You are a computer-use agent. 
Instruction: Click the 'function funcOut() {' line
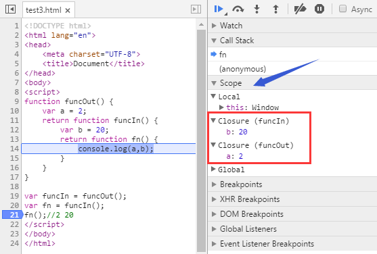[x=69, y=101]
